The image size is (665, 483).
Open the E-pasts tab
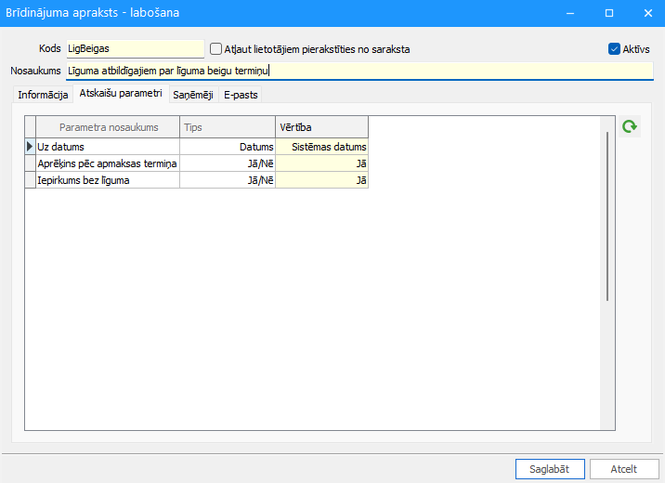(241, 95)
